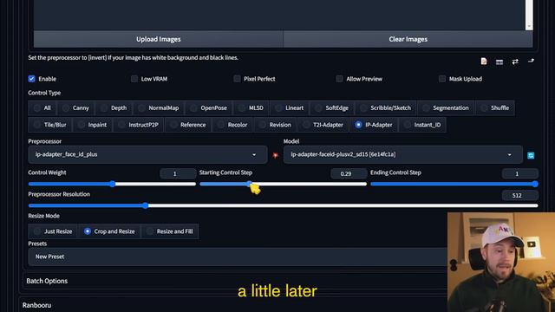
Task: Pick Scribble/Sketch control type
Action: [385, 107]
